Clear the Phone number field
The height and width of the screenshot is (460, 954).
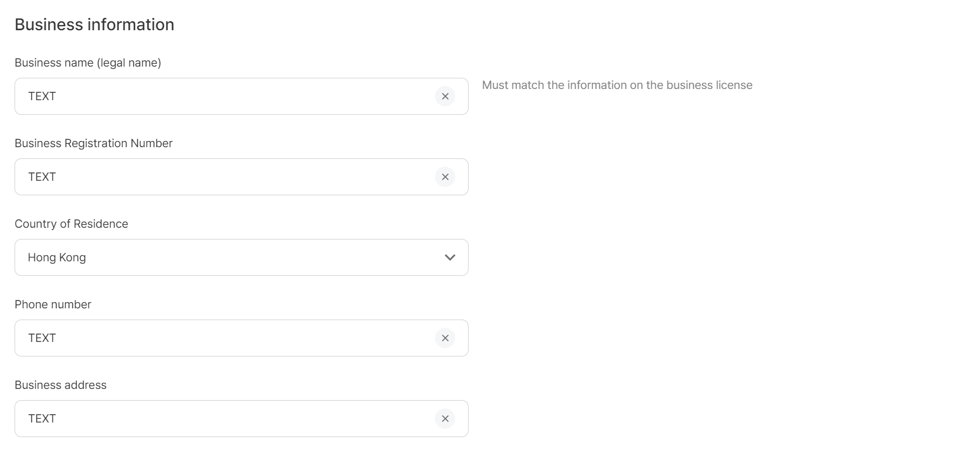click(445, 338)
